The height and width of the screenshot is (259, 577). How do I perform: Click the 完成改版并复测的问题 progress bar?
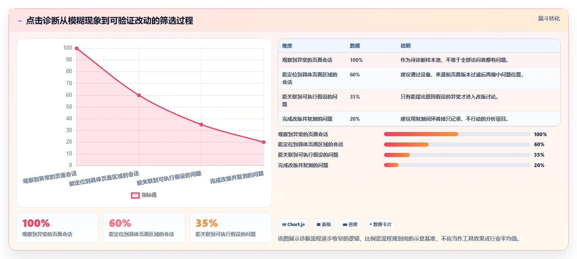457,165
